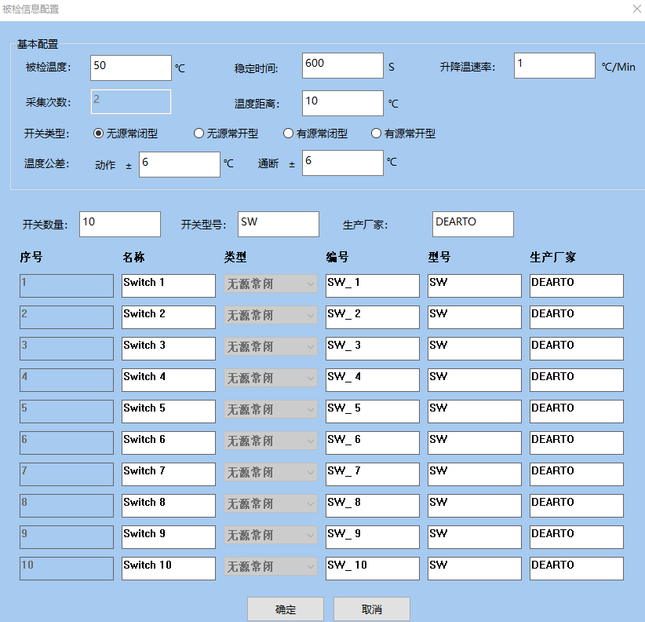Open type dropdown for Switch 8 row
Image resolution: width=645 pixels, height=622 pixels.
click(x=270, y=504)
